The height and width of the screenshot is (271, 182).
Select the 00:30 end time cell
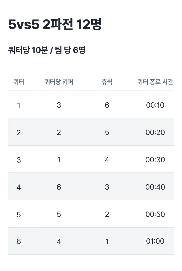tap(155, 160)
